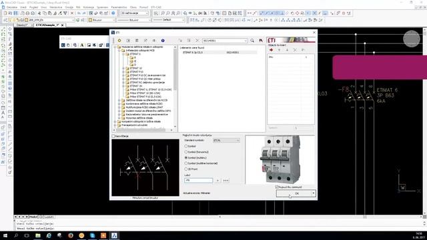427x240 pixels.
Task: Select the 'Symbol' radio button
Action: pyautogui.click(x=186, y=147)
